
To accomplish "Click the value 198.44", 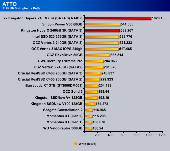I will [x=104, y=92].
